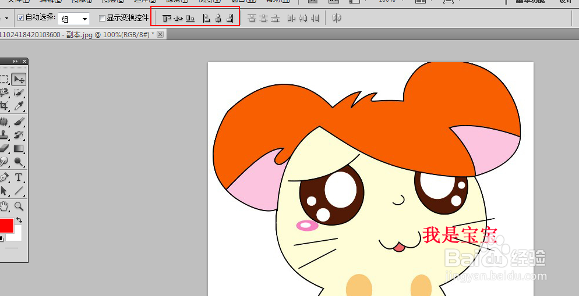The width and height of the screenshot is (579, 296).
Task: Close the 副本.jpg document tab
Action: coord(160,34)
